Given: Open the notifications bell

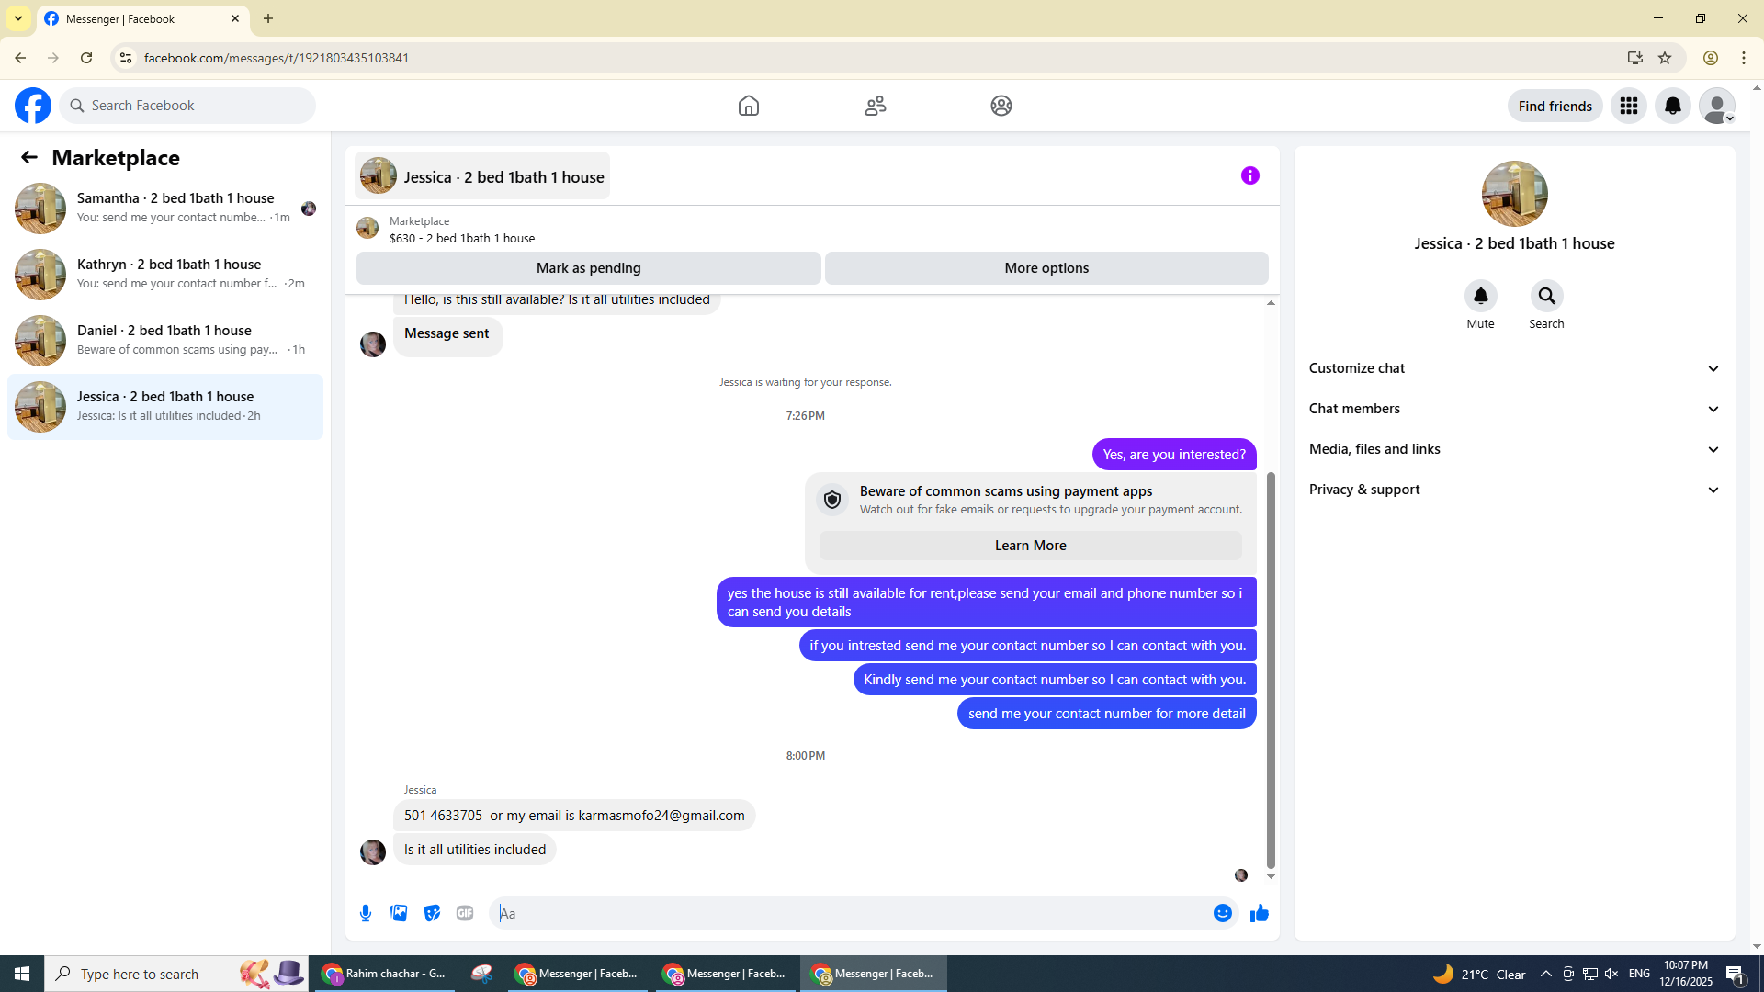Looking at the screenshot, I should pyautogui.click(x=1673, y=106).
